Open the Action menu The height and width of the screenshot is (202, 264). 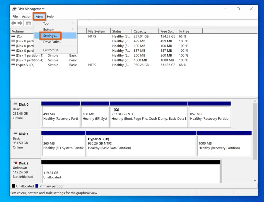[x=27, y=17]
